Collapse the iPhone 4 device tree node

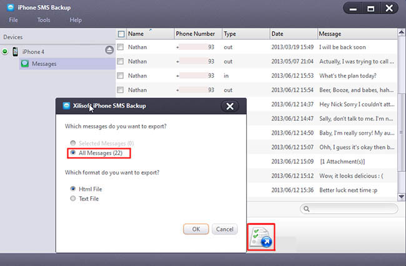(x=5, y=51)
